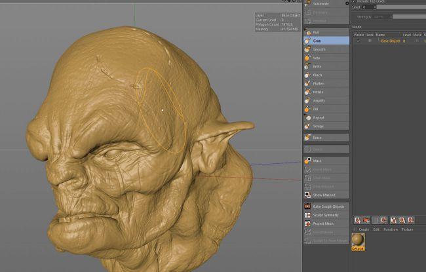Select the Knife sculpt brush
This screenshot has width=426, height=272.
click(x=326, y=66)
